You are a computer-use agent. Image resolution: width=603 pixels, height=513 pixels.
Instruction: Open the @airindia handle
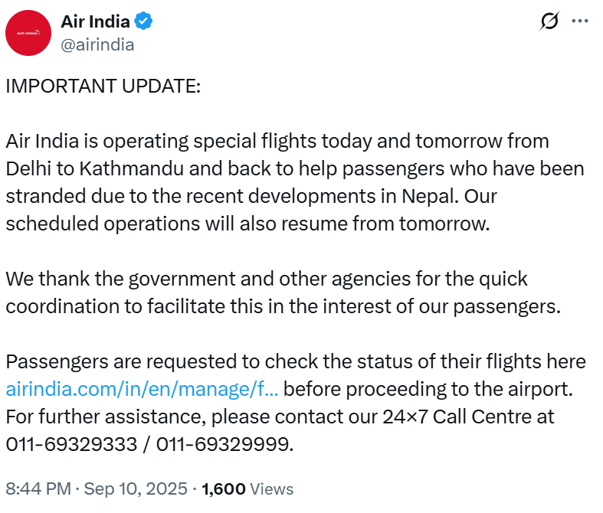click(x=97, y=44)
